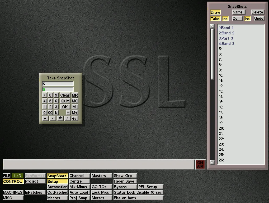
Task: Open the MACHINES menu section
Action: coord(13,192)
